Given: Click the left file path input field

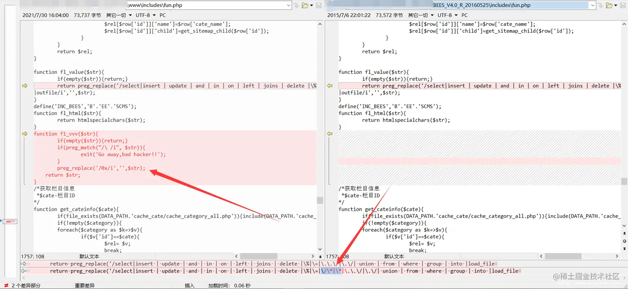Looking at the screenshot, I should pyautogui.click(x=206, y=5).
